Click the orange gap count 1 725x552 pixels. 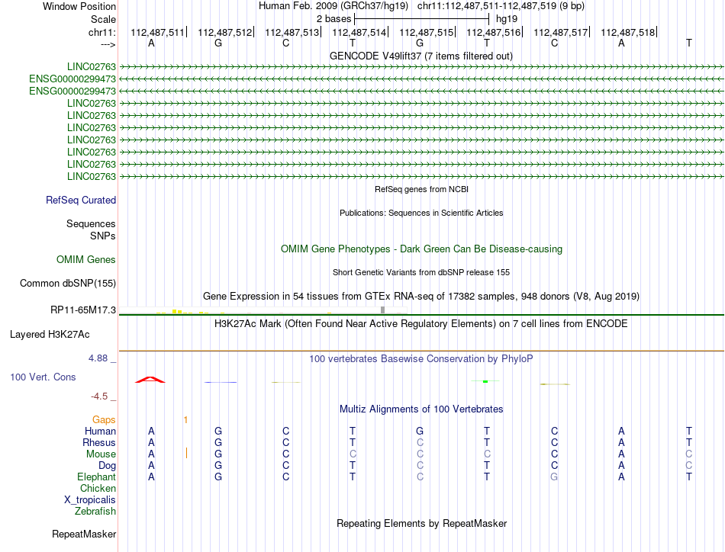point(185,420)
